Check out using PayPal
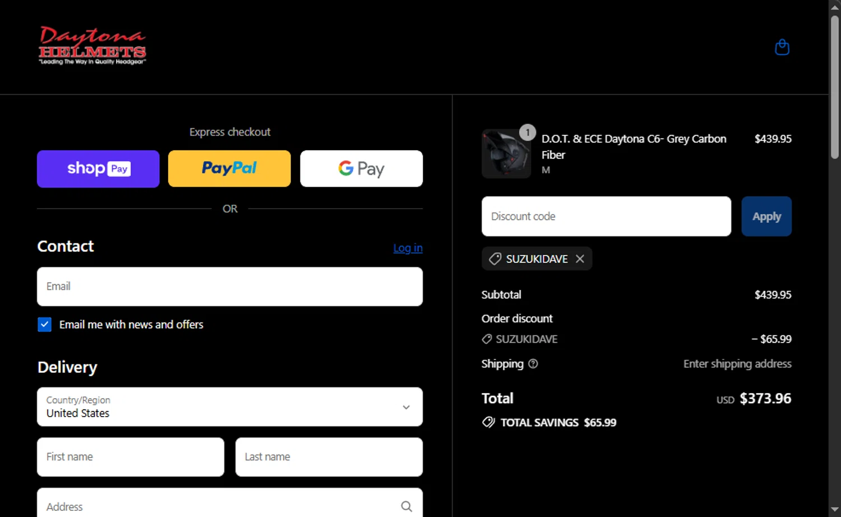841x517 pixels. 229,169
